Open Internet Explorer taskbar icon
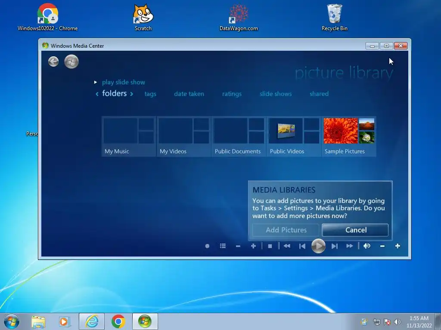The width and height of the screenshot is (441, 330). [x=92, y=321]
